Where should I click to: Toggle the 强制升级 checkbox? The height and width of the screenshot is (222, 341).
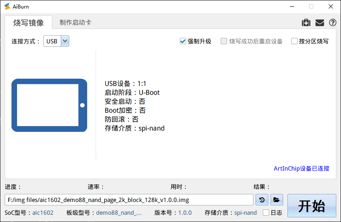click(x=183, y=41)
